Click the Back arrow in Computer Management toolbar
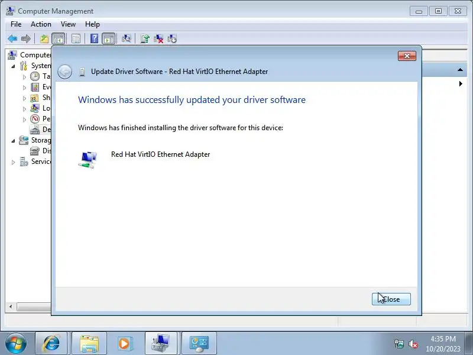Viewport: 473px width, 355px height. (12, 38)
